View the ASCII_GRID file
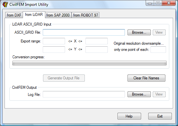This screenshot has width=178, height=126. click(159, 32)
